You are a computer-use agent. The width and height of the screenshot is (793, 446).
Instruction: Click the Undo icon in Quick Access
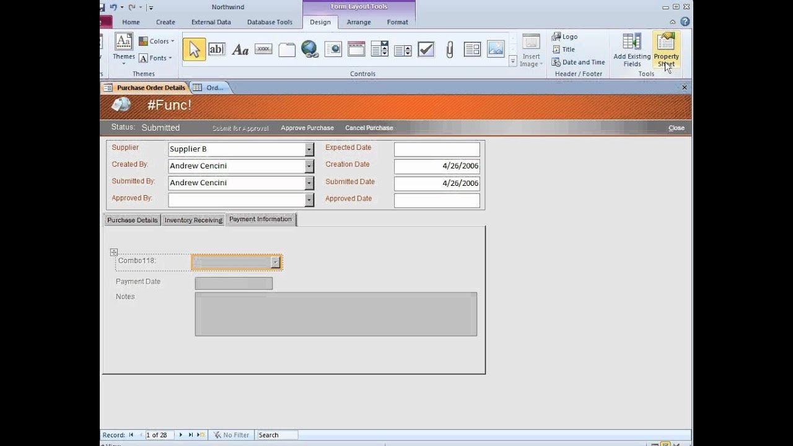(113, 7)
